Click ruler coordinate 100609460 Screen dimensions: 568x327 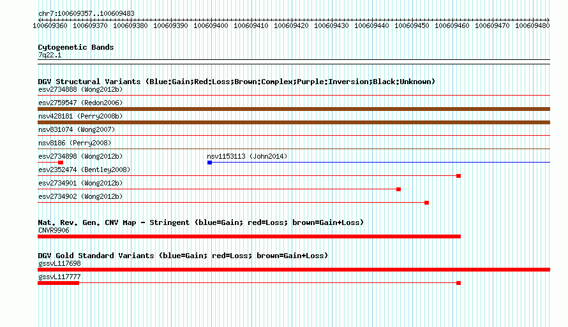tap(452, 25)
